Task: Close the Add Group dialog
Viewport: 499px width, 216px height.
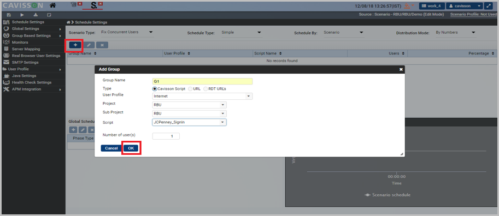Action: click(401, 69)
